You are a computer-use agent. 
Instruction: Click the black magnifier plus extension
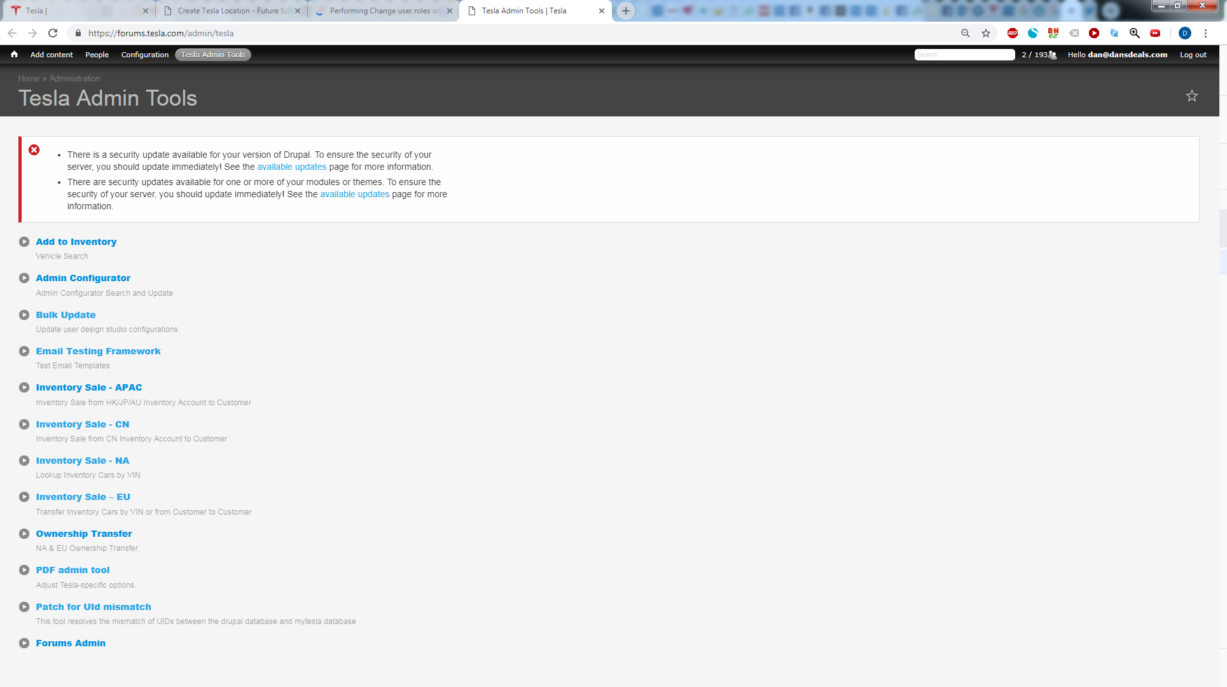click(x=1135, y=33)
